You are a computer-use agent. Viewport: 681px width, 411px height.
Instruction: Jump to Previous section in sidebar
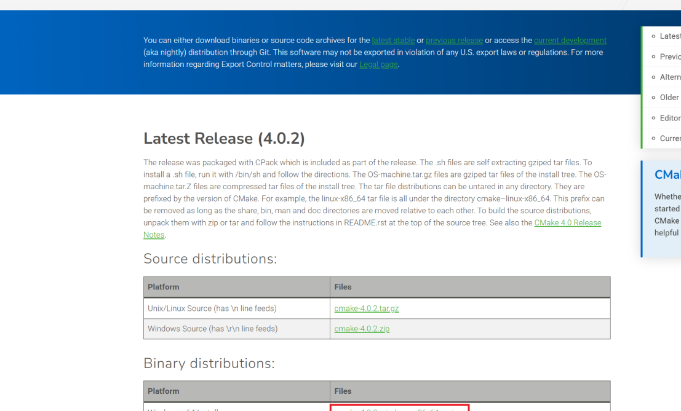[669, 57]
